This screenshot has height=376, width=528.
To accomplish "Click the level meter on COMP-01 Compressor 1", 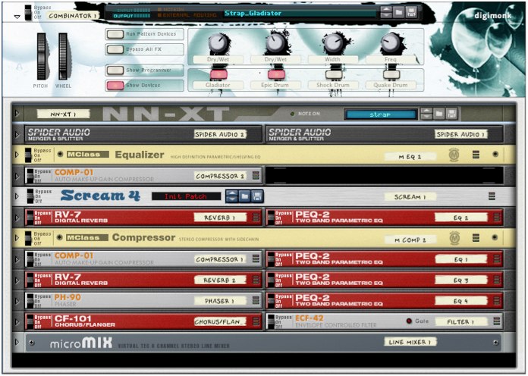I will (256, 258).
